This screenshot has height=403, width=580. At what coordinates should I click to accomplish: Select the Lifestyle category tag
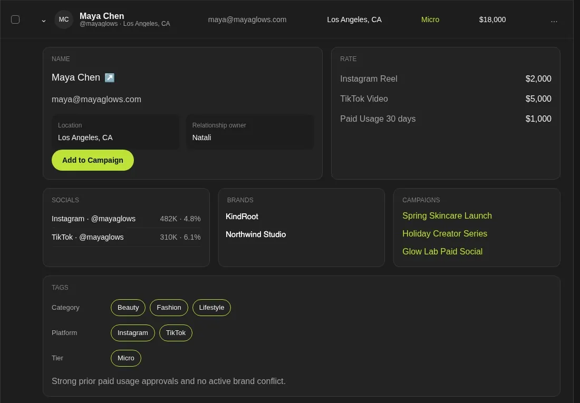click(x=211, y=308)
